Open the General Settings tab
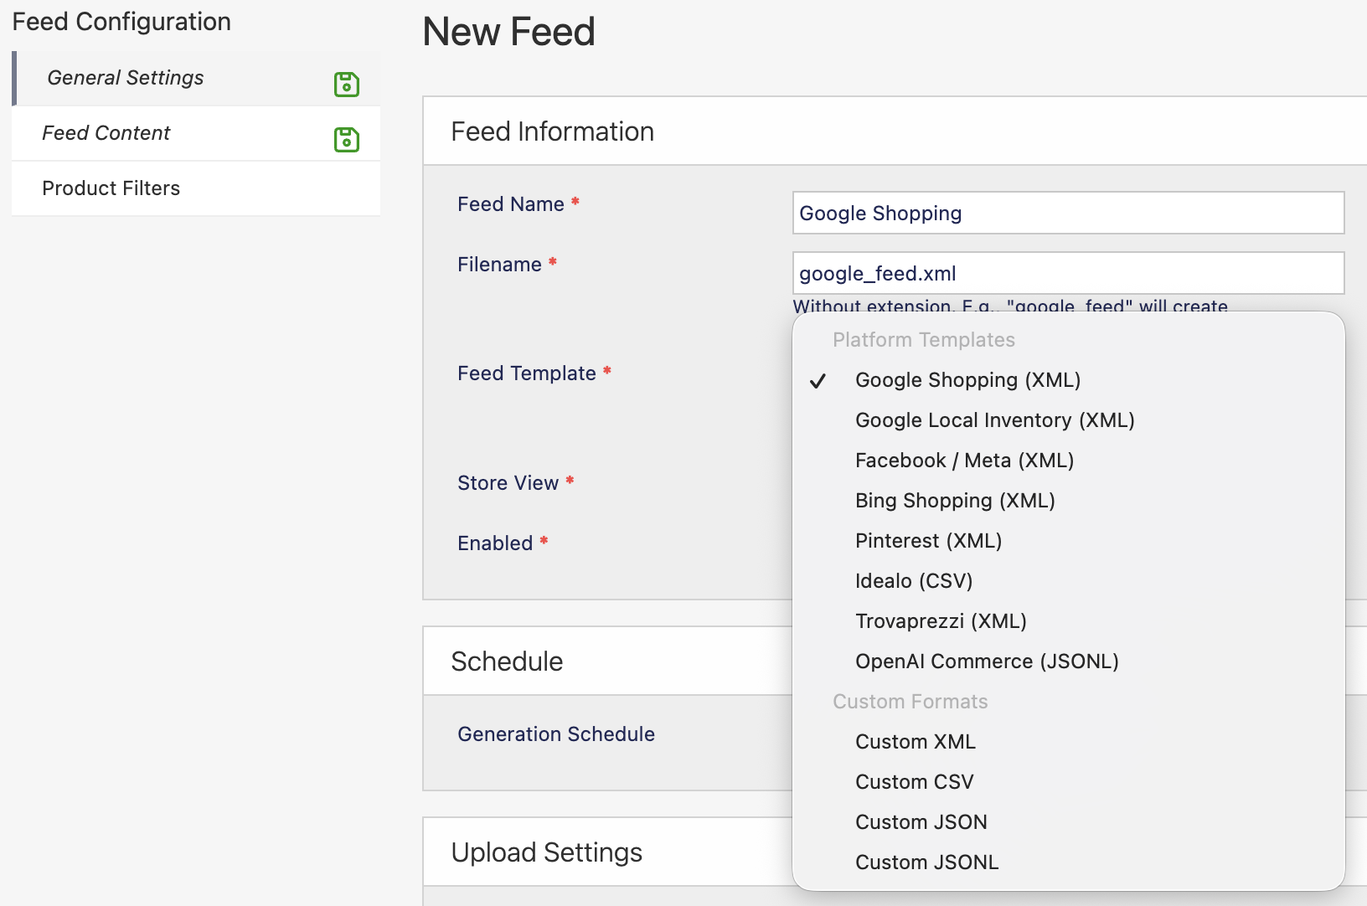Screen dimensions: 1367x906 coord(196,78)
